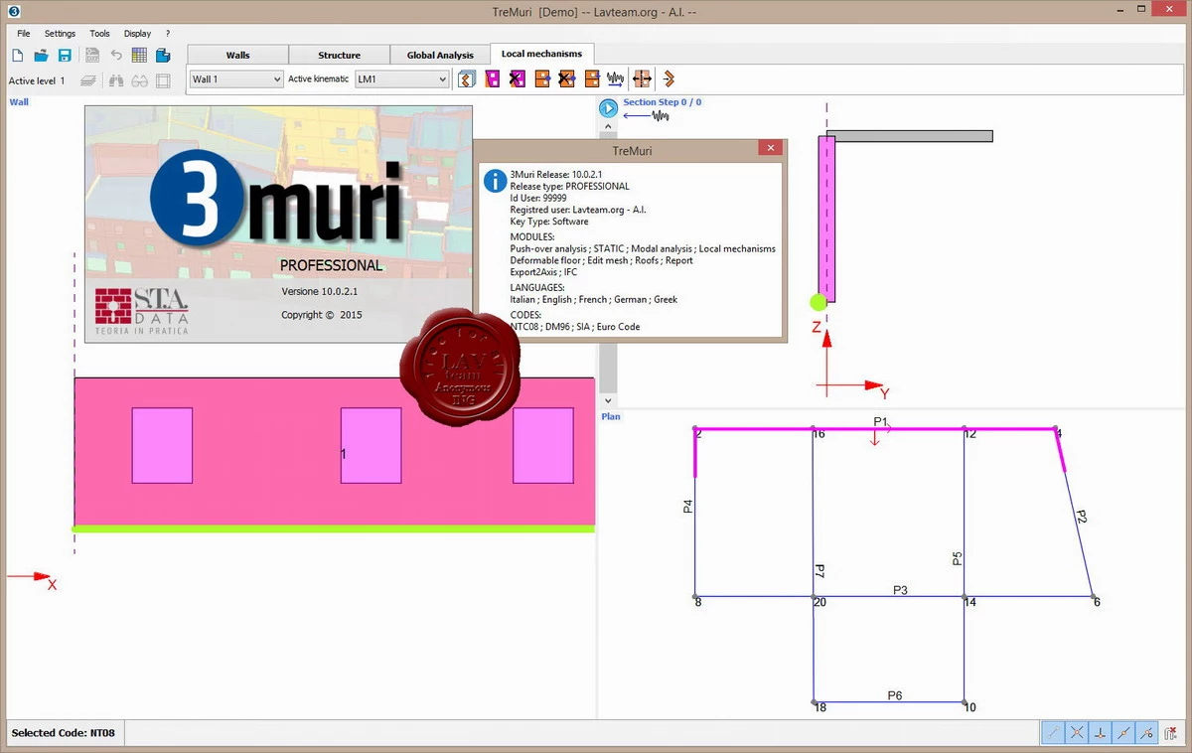Open the File menu
Screen dimensions: 1192x753
point(23,33)
